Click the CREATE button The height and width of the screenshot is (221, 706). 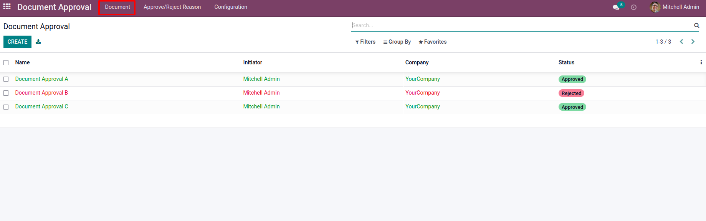click(x=17, y=42)
